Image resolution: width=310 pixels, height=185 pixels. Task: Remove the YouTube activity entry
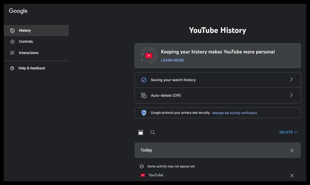click(291, 176)
